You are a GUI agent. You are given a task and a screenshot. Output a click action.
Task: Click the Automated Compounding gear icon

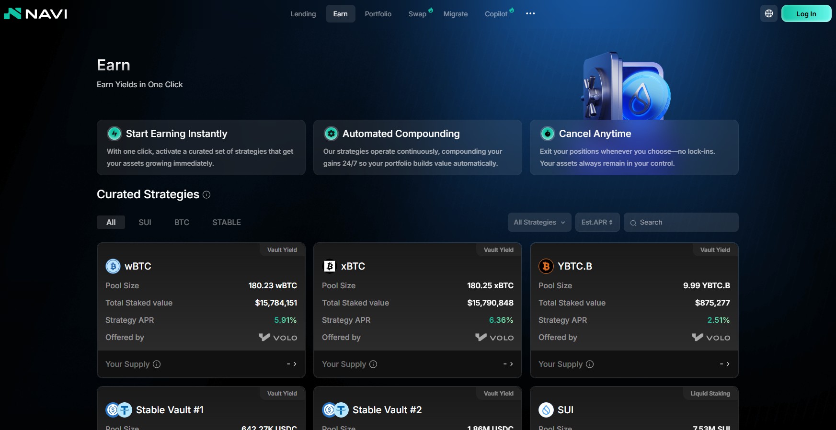point(331,134)
